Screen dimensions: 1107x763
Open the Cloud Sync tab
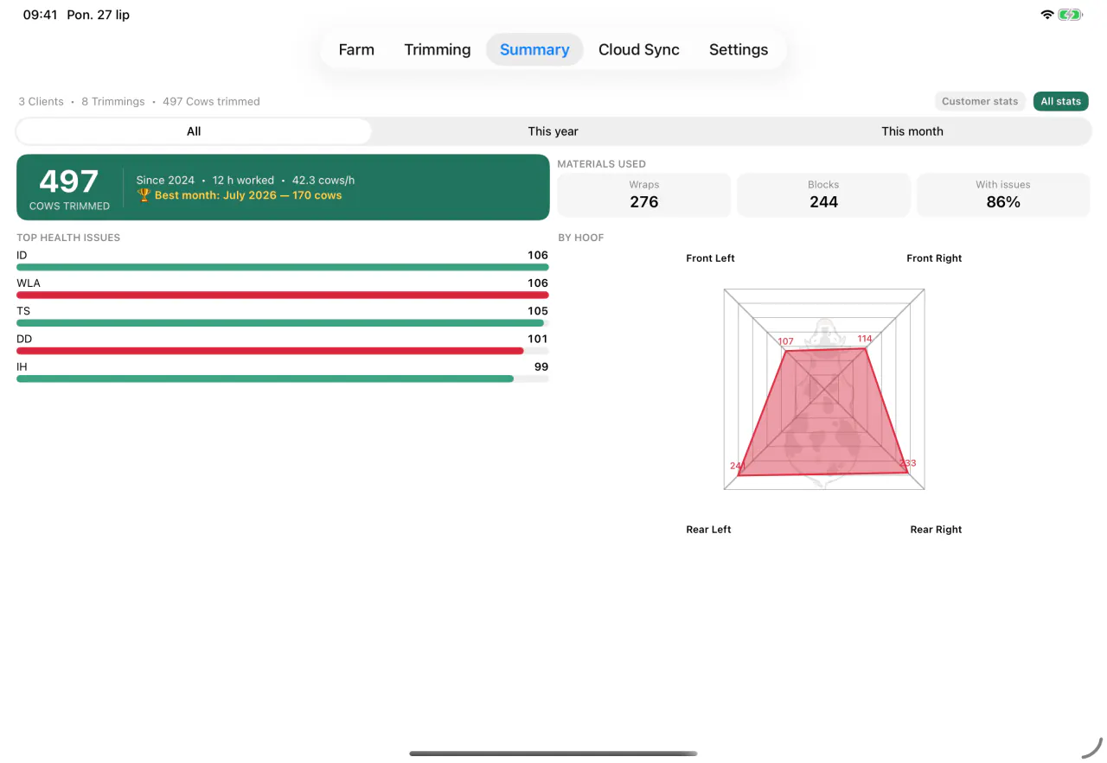[x=639, y=49]
